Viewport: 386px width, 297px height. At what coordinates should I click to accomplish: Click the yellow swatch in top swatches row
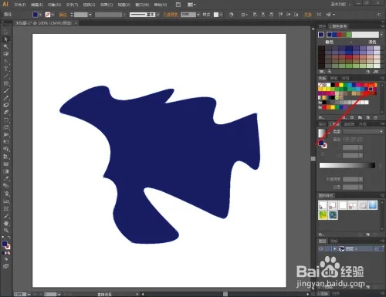(341, 85)
